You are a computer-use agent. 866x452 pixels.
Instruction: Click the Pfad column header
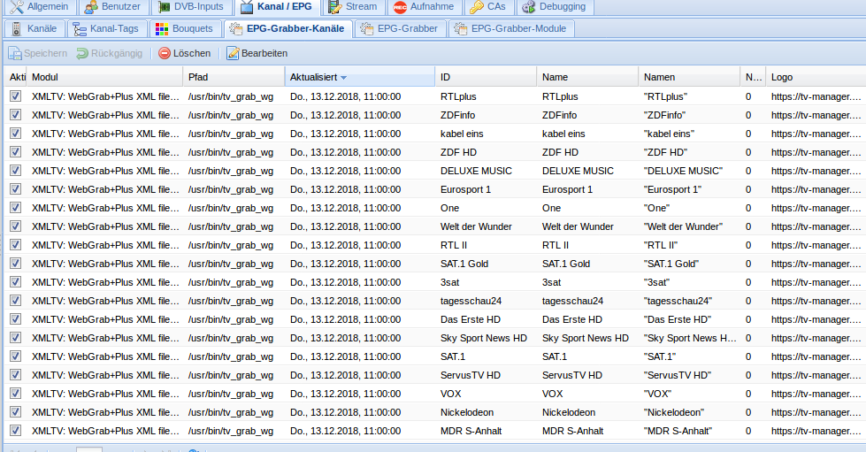coord(234,77)
